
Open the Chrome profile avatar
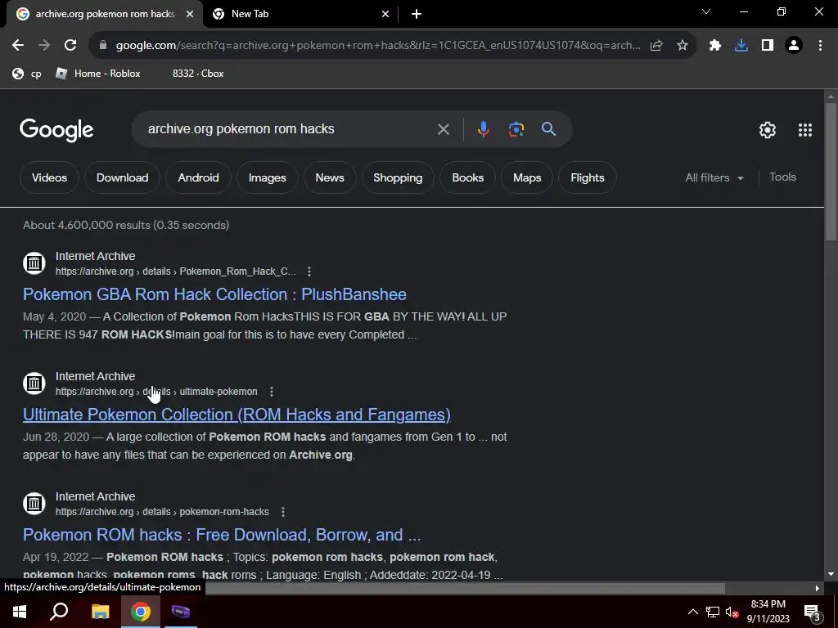point(794,46)
